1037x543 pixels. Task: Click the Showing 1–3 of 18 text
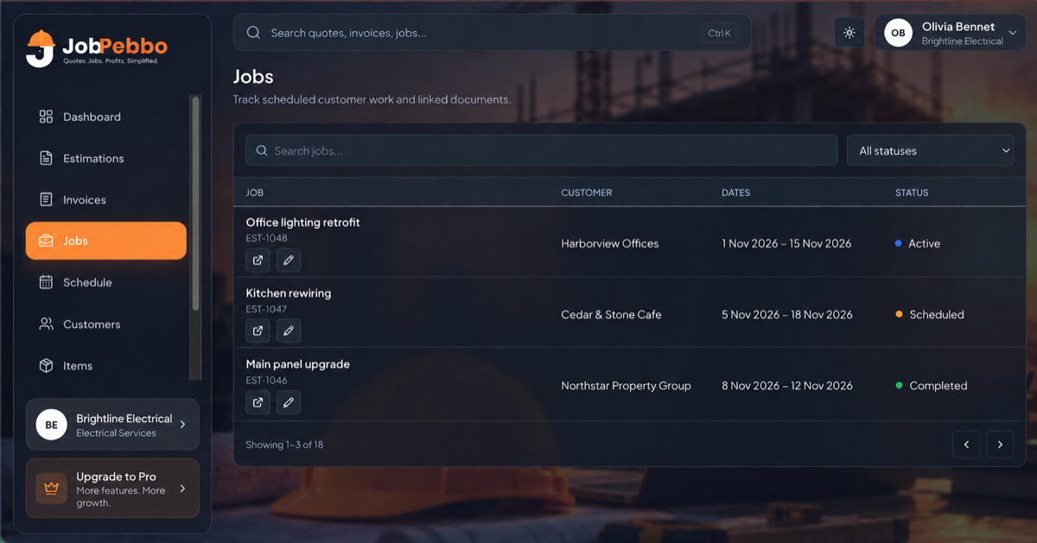coord(284,445)
